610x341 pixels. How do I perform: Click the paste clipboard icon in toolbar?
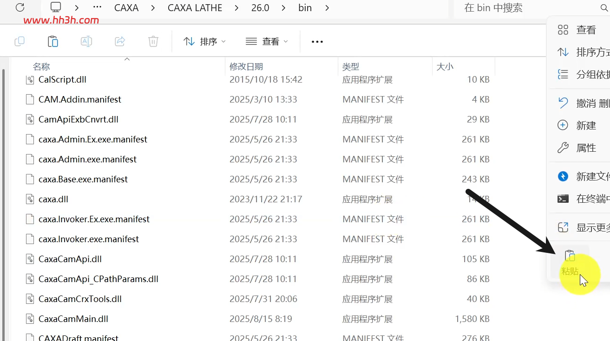coord(53,41)
